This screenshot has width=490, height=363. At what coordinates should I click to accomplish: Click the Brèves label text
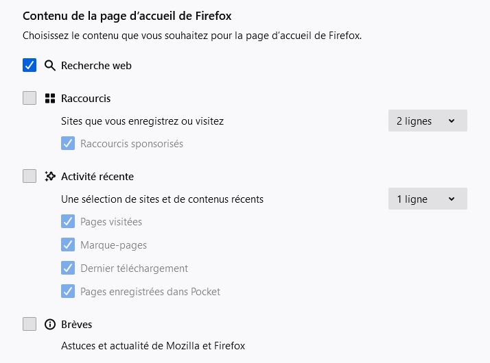[x=77, y=325]
